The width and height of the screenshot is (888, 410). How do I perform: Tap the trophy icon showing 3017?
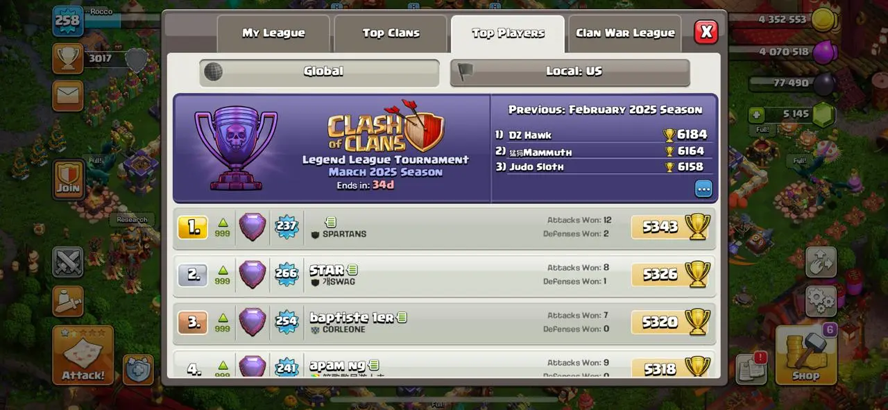click(x=68, y=58)
